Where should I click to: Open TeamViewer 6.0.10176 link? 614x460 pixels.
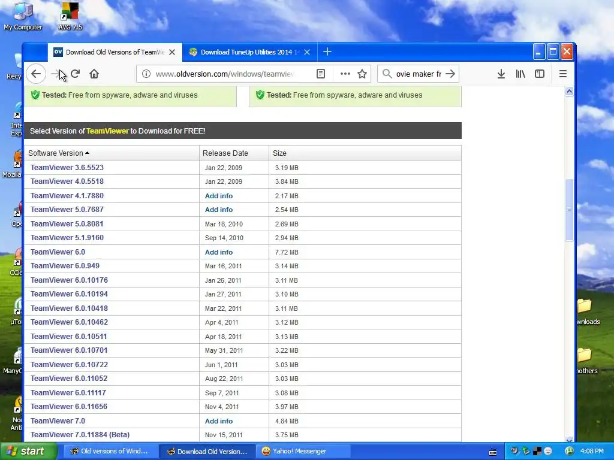[69, 280]
